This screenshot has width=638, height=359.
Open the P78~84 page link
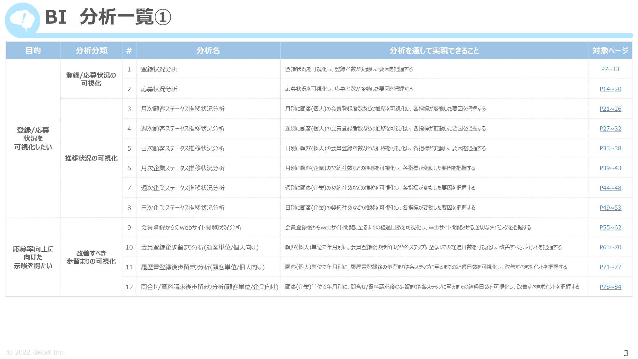[x=610, y=287]
